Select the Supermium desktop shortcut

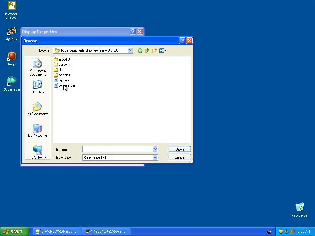tap(12, 84)
